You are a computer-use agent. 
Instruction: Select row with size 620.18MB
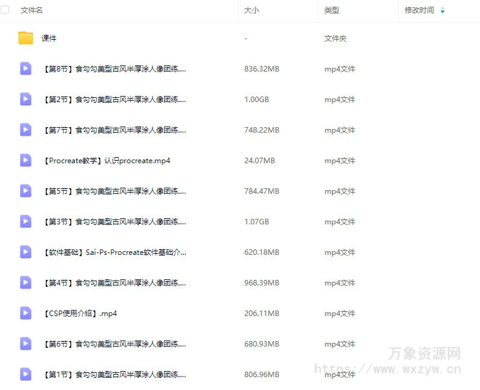click(x=261, y=252)
